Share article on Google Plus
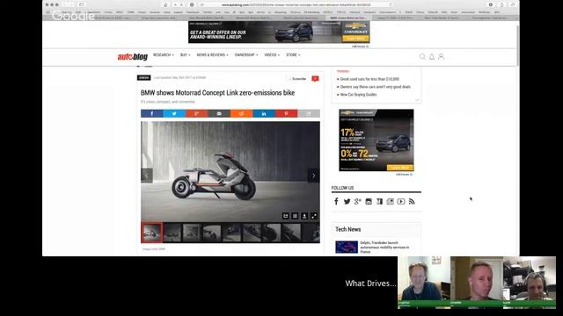 click(197, 113)
